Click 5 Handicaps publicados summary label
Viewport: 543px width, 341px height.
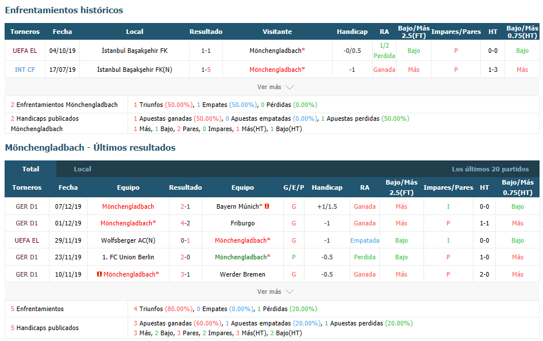point(45,327)
